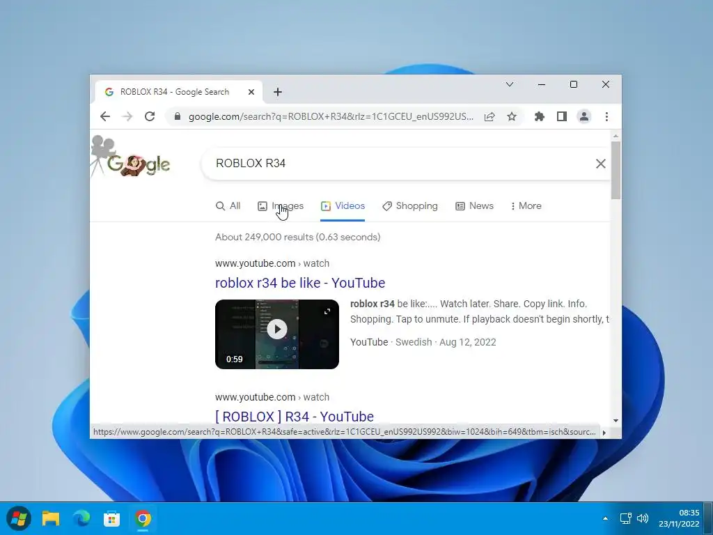Switch to the Shopping results tab
Viewport: 713px width, 535px height.
(409, 206)
